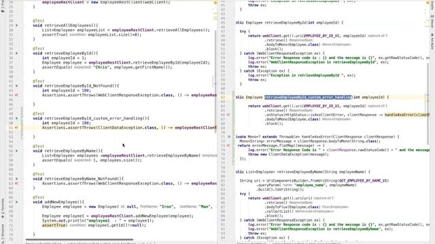Click horizontal scrollbar of left editor
The width and height of the screenshot is (435, 244).
tap(80, 239)
